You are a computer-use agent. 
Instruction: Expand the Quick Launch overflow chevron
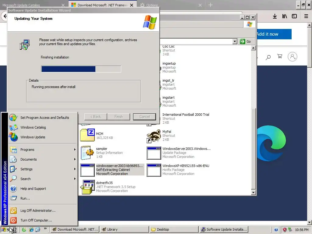coord(45,229)
